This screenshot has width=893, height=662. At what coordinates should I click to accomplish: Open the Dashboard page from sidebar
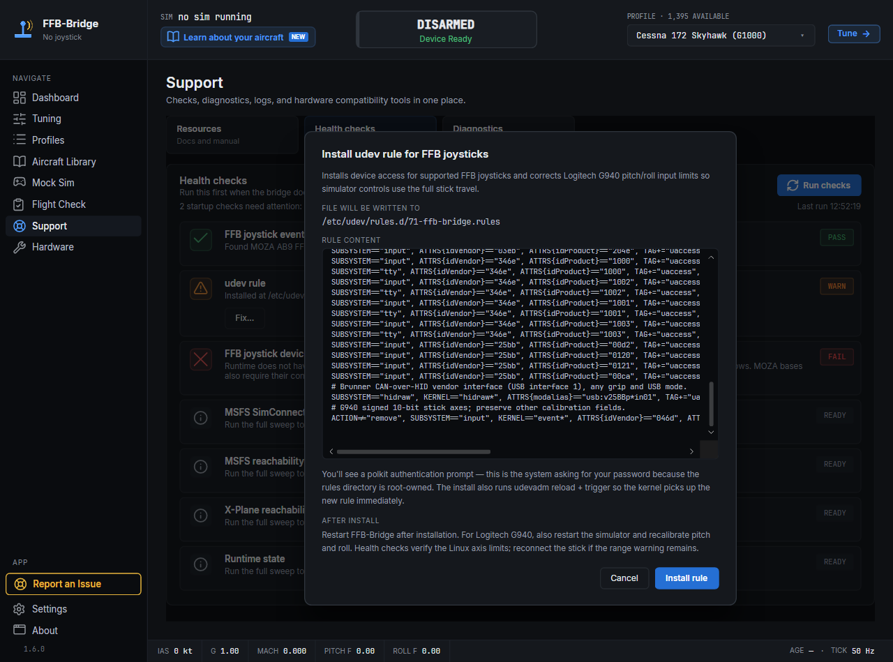(73, 98)
